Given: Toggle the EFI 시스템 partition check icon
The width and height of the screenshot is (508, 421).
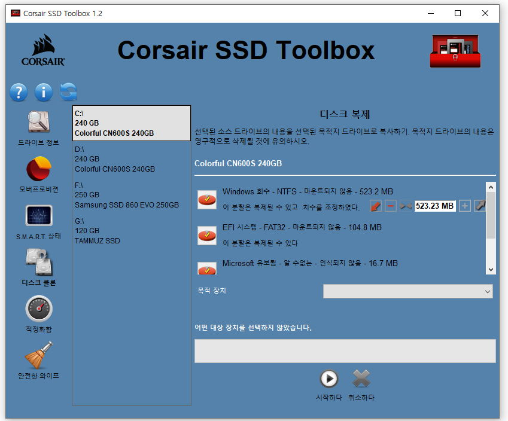Looking at the screenshot, I should tap(207, 236).
